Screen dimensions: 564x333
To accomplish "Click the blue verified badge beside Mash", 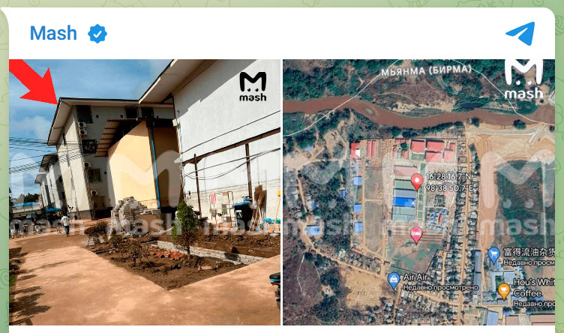I will 97,34.
